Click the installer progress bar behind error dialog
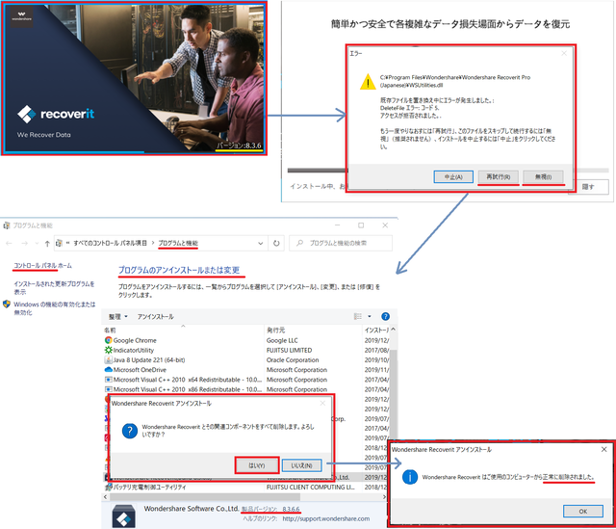 (318, 171)
